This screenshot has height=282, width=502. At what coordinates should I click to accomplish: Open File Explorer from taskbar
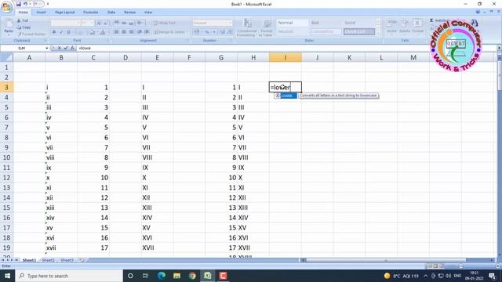(176, 276)
